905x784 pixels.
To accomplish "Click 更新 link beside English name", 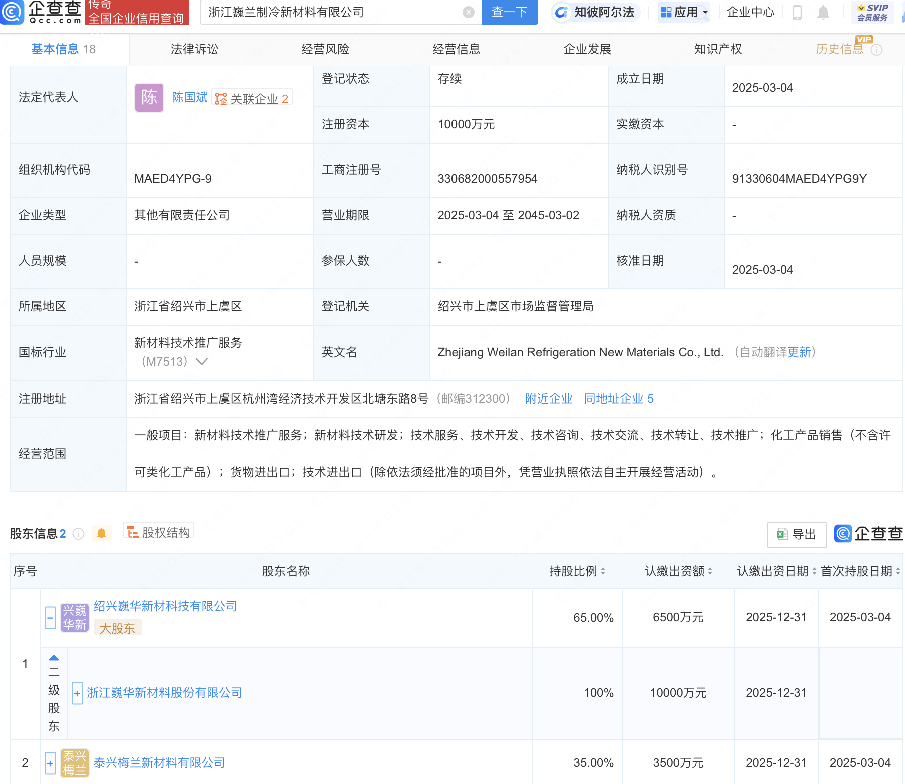I will (799, 352).
